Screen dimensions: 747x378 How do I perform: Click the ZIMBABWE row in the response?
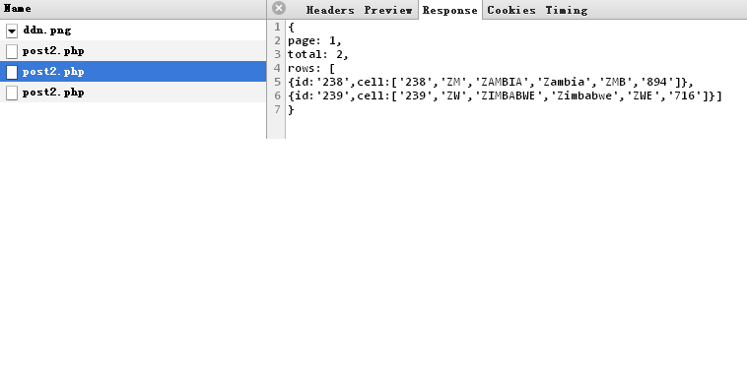[x=505, y=96]
